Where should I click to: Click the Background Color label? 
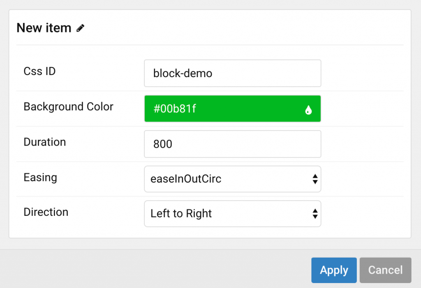[68, 107]
